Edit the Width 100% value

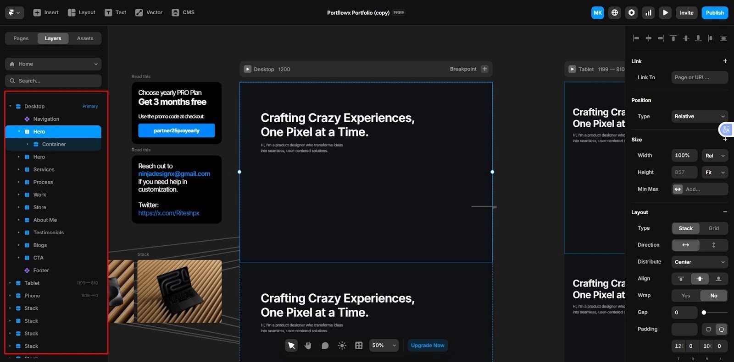tap(684, 156)
